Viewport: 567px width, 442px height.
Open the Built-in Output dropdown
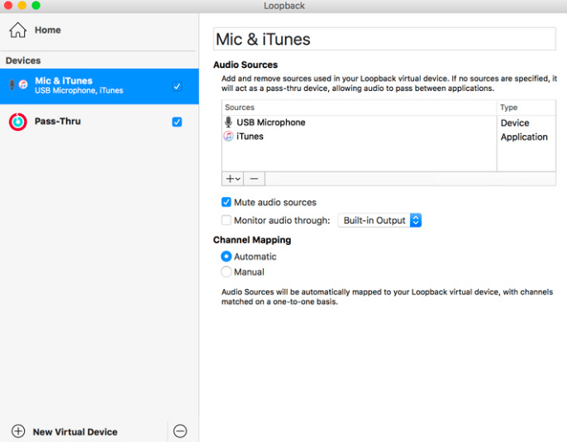pyautogui.click(x=379, y=220)
